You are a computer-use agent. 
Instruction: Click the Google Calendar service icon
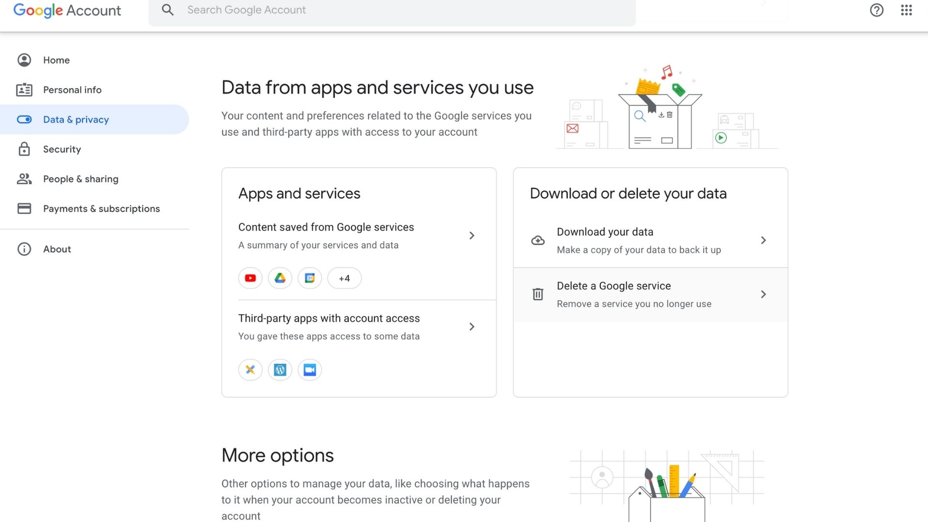tap(310, 278)
